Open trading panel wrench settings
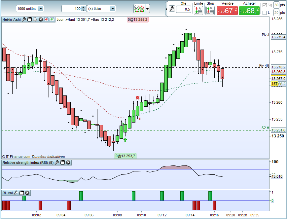Screen dimensions: 287x219 [x=172, y=9]
